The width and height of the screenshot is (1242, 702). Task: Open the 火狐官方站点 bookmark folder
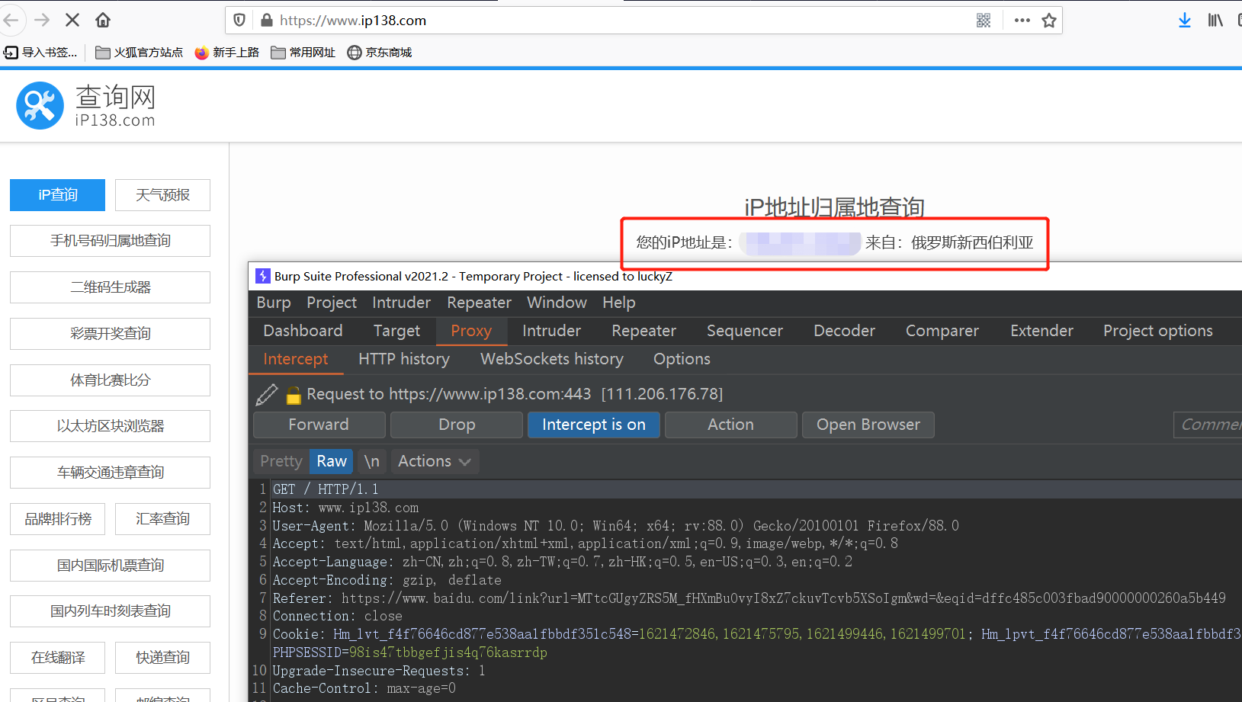pyautogui.click(x=139, y=53)
